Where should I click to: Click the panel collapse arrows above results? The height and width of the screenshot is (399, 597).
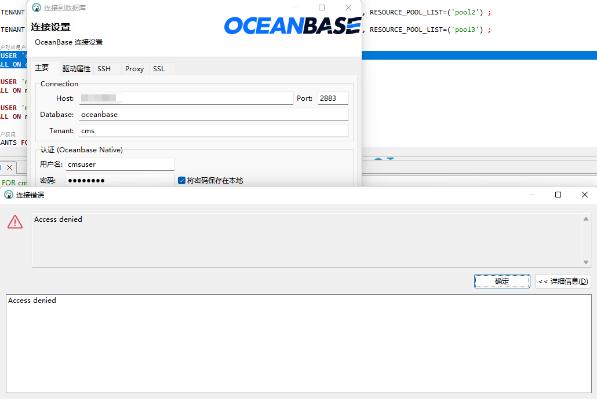(x=384, y=159)
